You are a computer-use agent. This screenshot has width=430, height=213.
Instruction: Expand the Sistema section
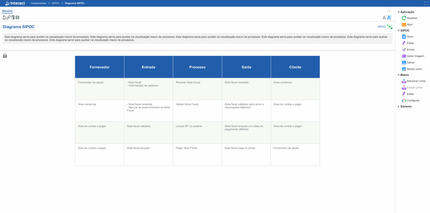click(398, 106)
